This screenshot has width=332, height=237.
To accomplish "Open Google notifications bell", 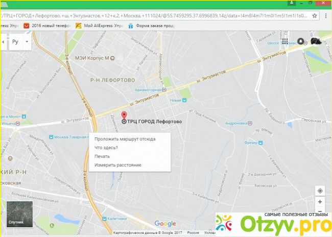I will point(300,41).
